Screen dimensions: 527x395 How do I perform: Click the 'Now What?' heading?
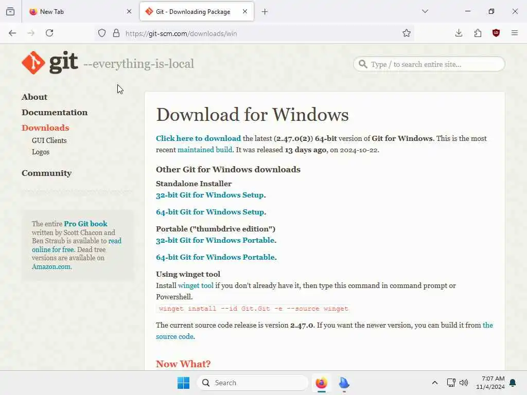click(x=183, y=364)
